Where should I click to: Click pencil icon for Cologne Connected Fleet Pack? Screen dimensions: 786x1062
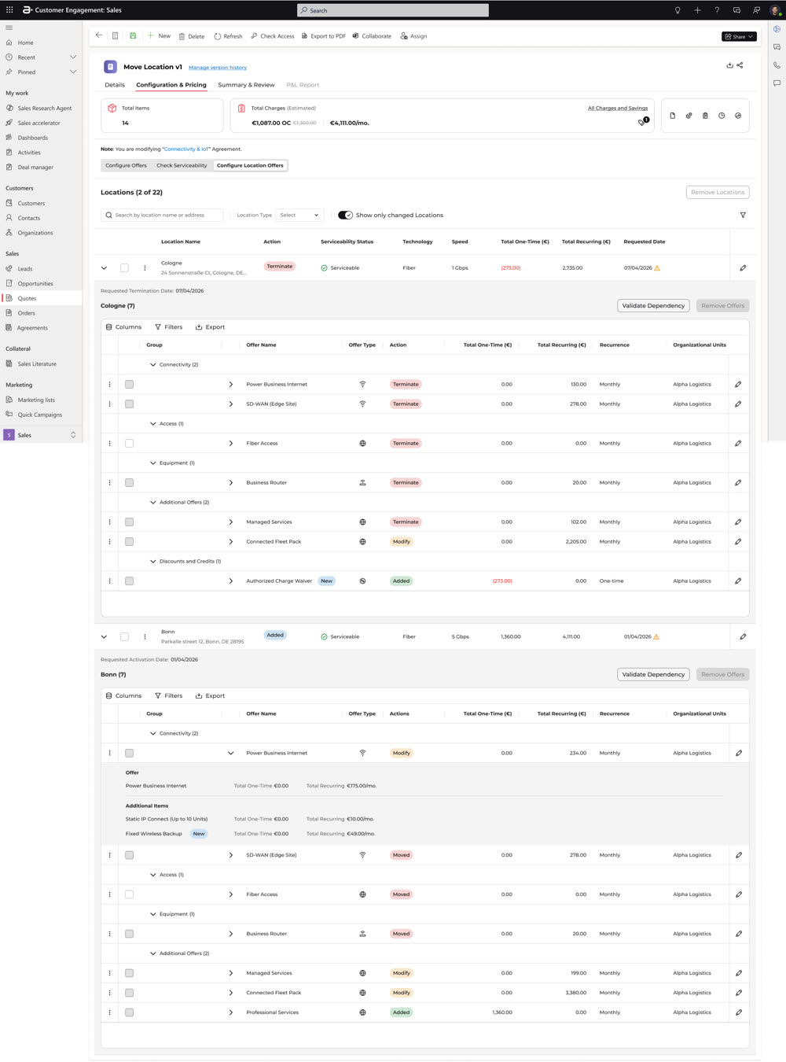738,542
